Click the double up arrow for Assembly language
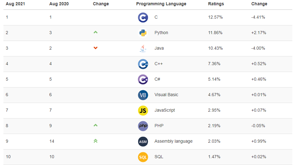The image size is (296, 165). 96,141
